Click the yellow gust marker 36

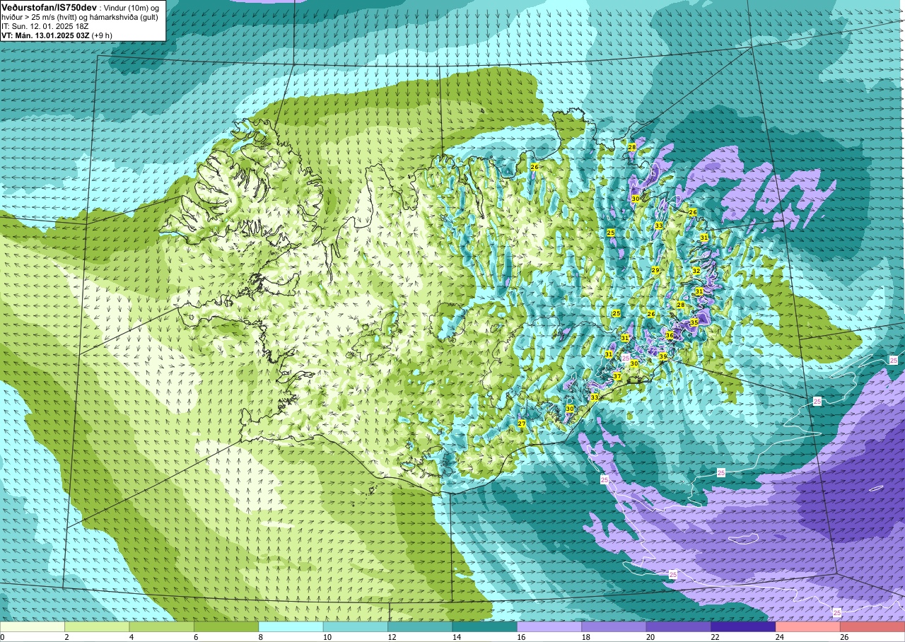[x=670, y=335]
